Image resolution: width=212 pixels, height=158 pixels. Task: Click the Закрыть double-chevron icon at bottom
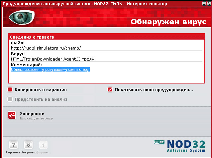pos(28,145)
